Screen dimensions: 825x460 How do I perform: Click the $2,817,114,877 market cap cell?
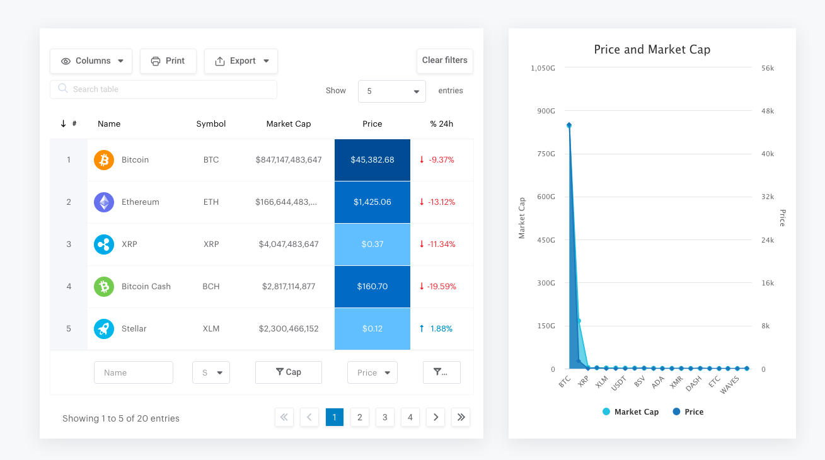(289, 287)
